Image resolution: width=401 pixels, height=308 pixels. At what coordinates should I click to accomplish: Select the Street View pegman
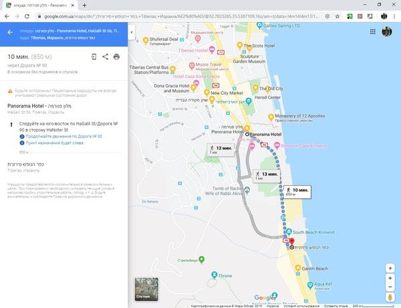tap(390, 297)
